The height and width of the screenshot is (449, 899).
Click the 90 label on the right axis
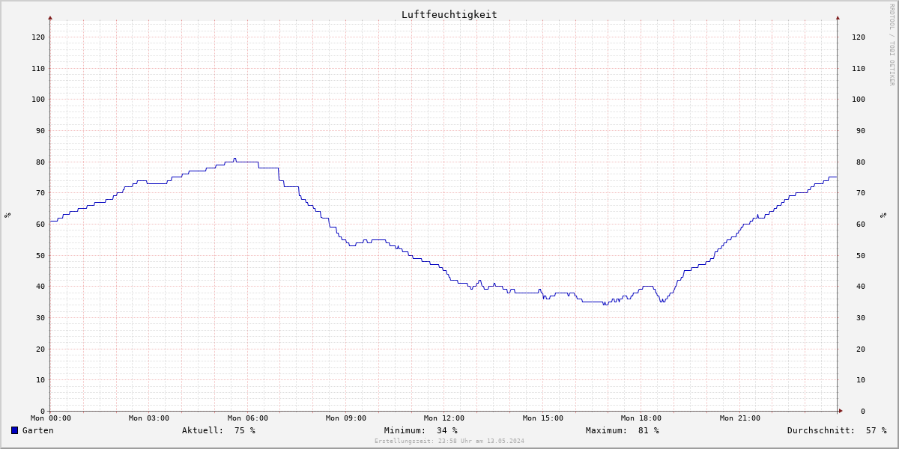pos(861,130)
